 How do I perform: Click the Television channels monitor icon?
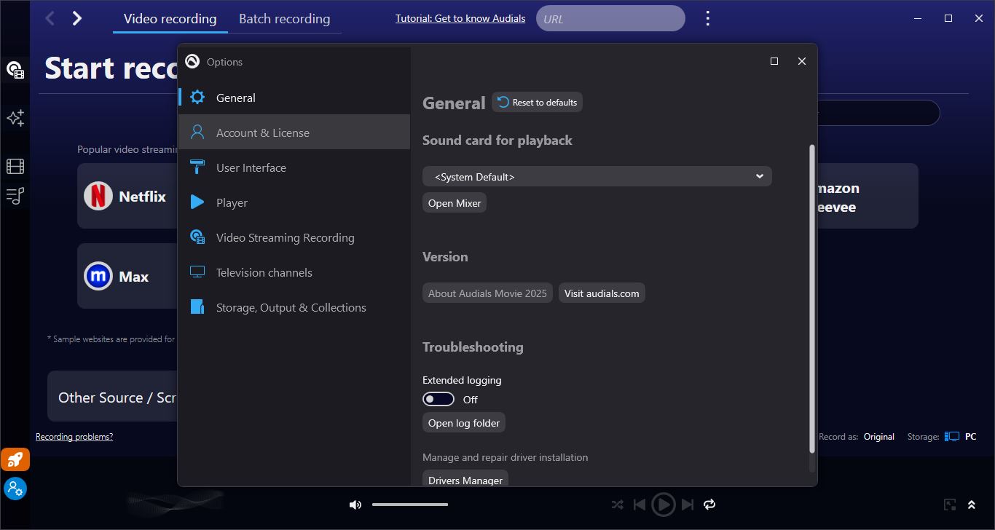point(197,272)
